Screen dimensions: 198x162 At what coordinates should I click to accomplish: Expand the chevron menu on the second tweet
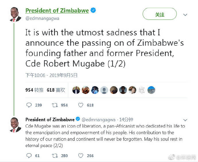pos(185,120)
